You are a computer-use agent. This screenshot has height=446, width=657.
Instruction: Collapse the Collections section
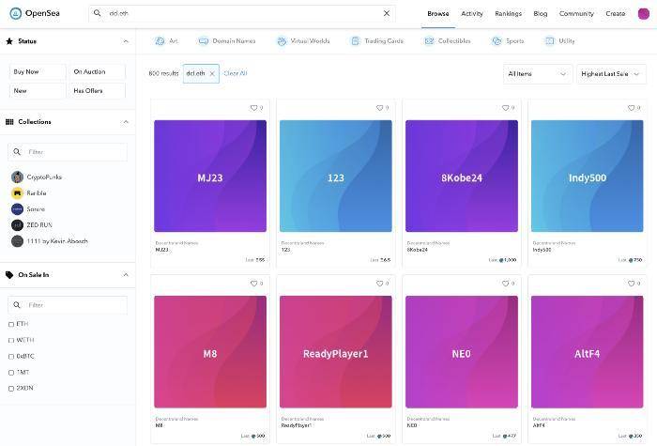pos(125,121)
